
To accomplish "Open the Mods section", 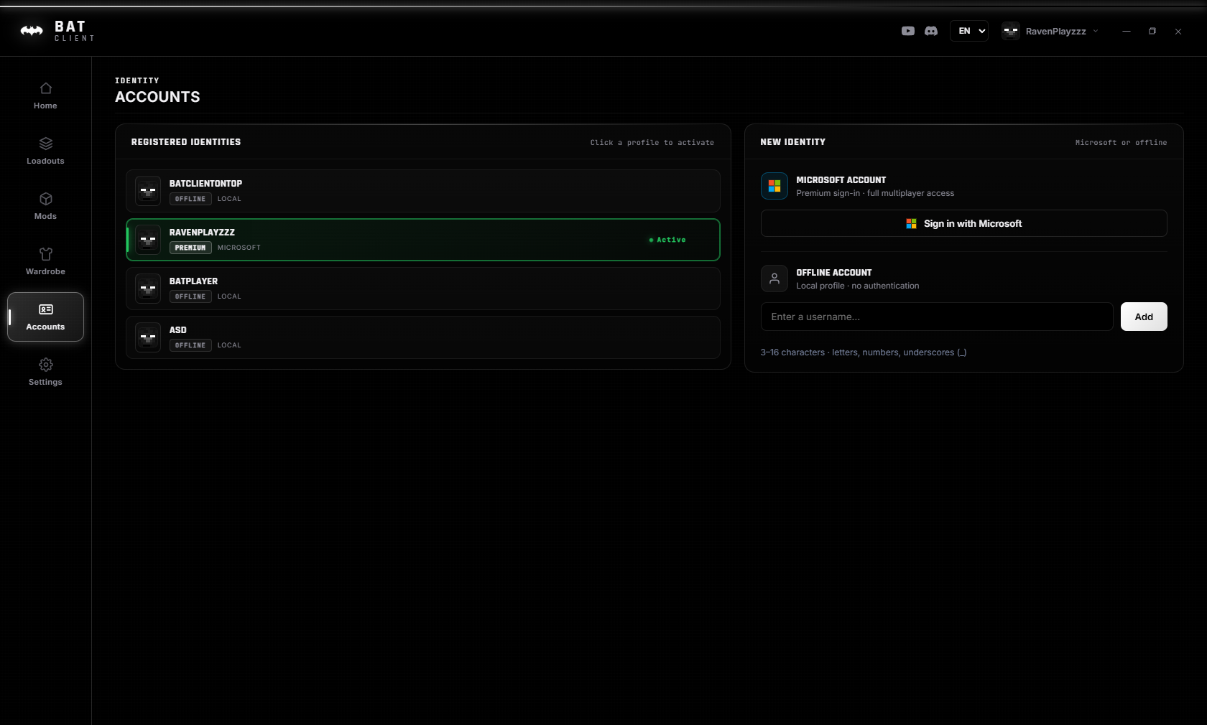I will coord(45,206).
